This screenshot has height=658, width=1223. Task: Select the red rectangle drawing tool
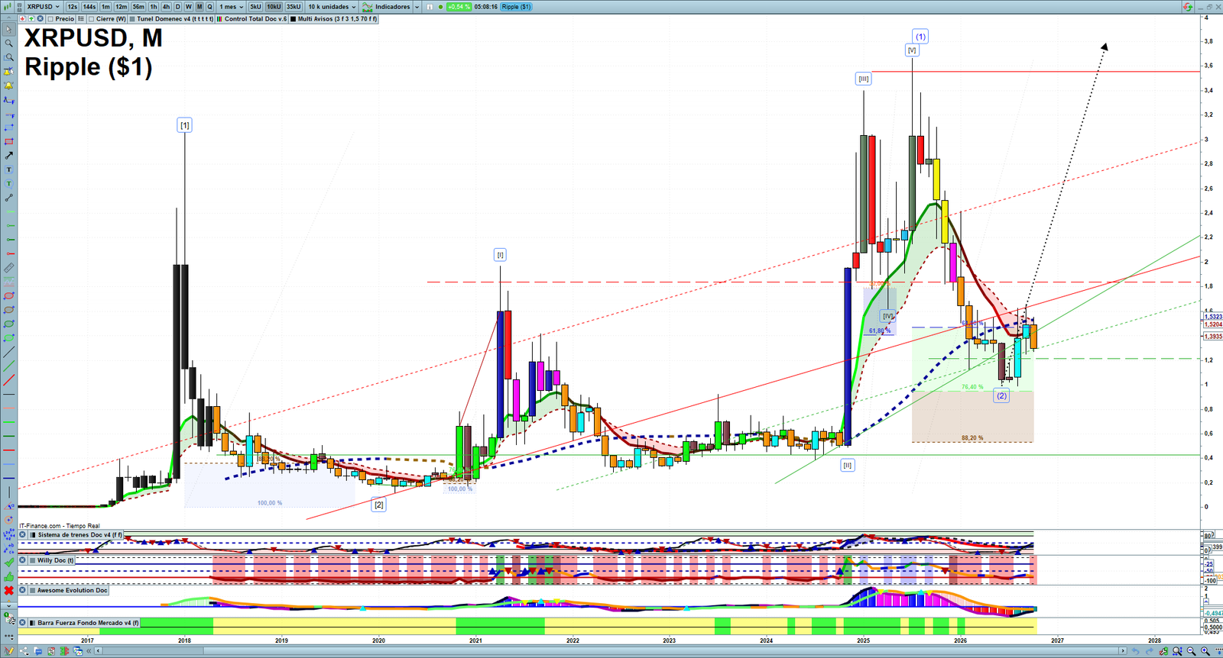[x=8, y=141]
